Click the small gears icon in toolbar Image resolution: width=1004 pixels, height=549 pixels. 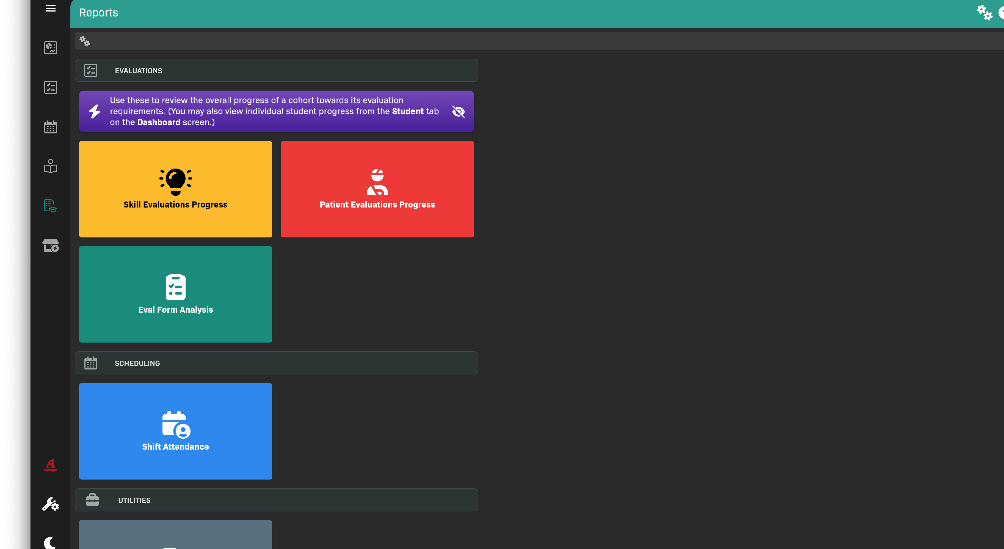(x=85, y=41)
